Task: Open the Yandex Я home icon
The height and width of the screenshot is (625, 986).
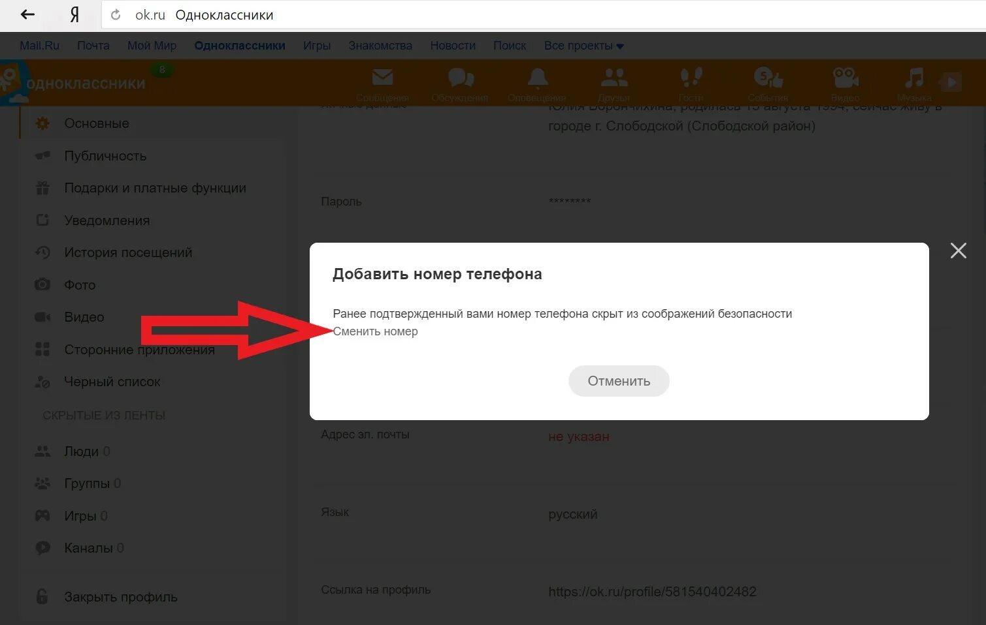Action: (74, 14)
